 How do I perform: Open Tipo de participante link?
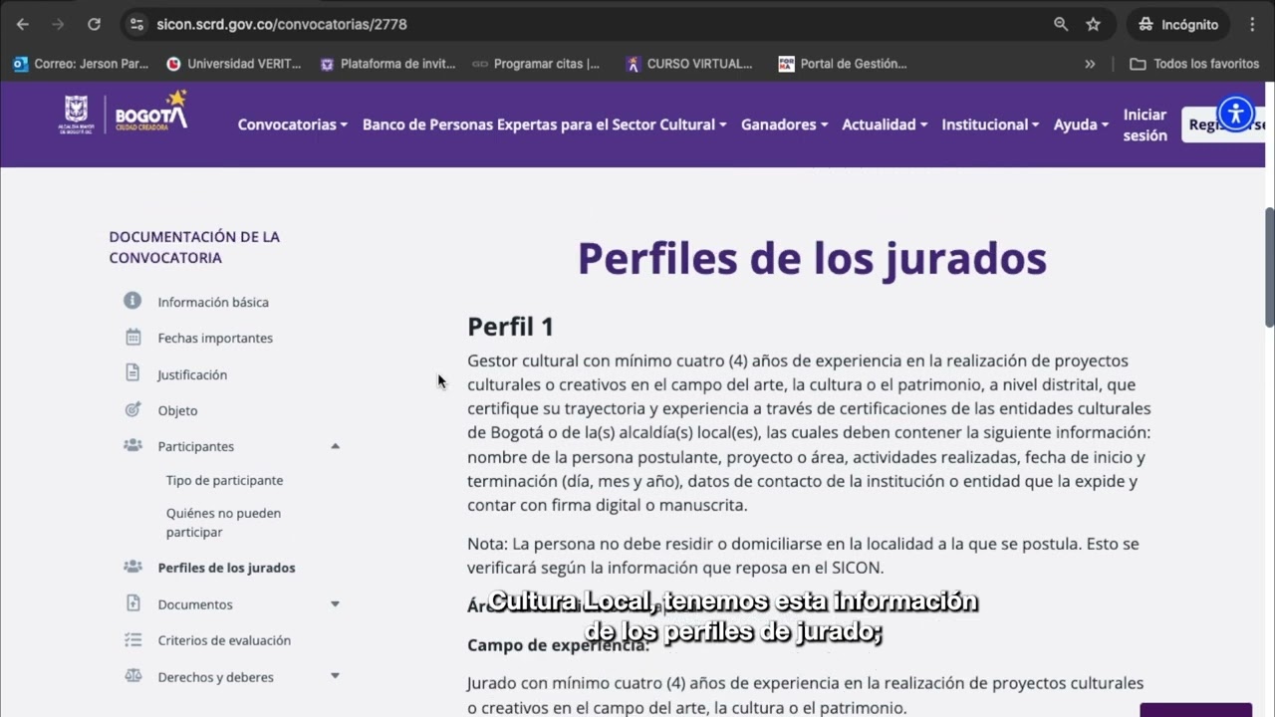click(224, 480)
